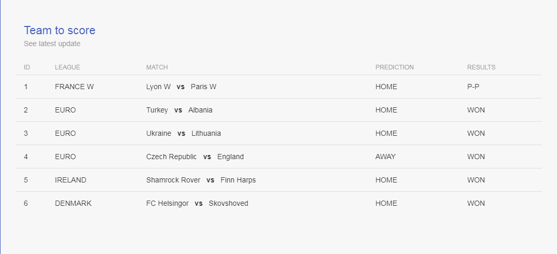Click the P-P result in row one
This screenshot has height=254, width=557.
tap(473, 87)
